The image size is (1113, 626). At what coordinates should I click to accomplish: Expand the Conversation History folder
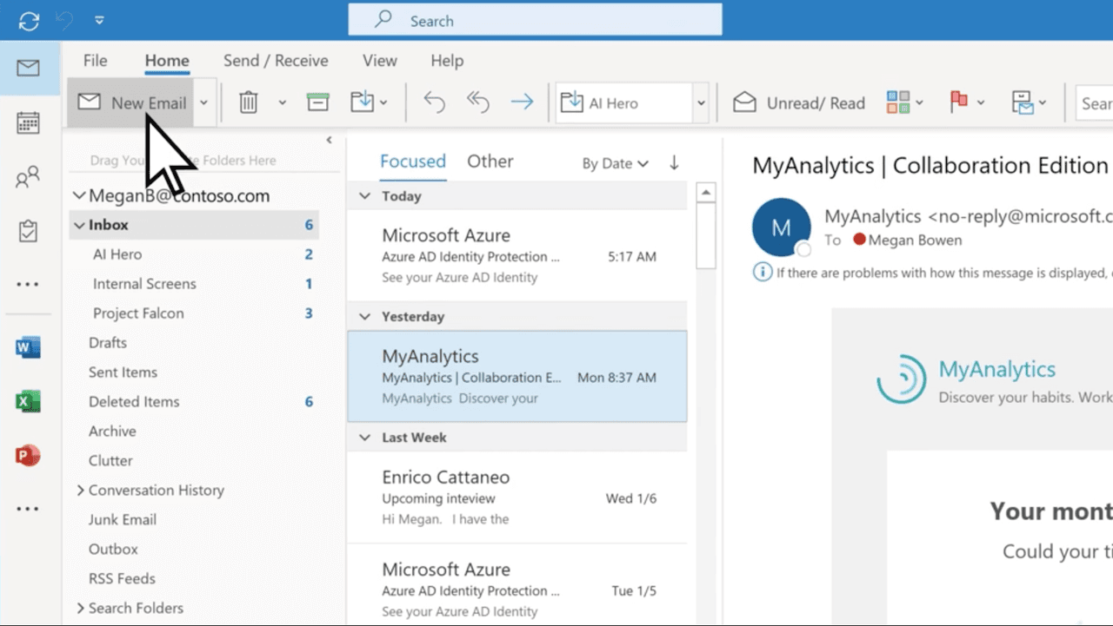pyautogui.click(x=79, y=490)
